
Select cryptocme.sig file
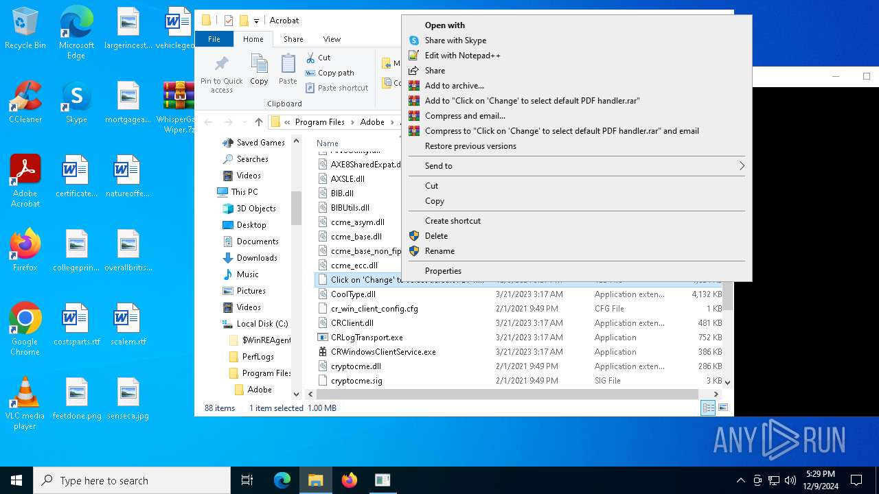tap(356, 381)
